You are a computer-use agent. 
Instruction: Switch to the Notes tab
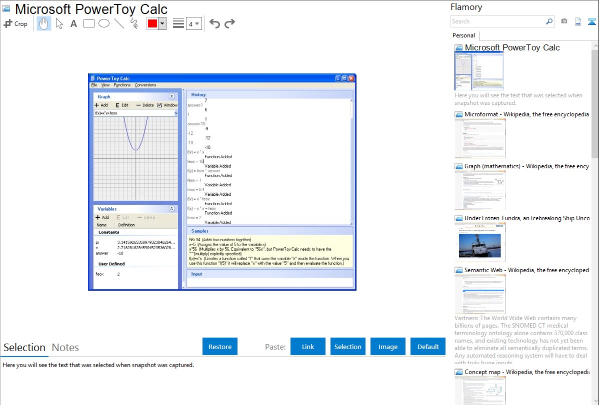point(65,348)
